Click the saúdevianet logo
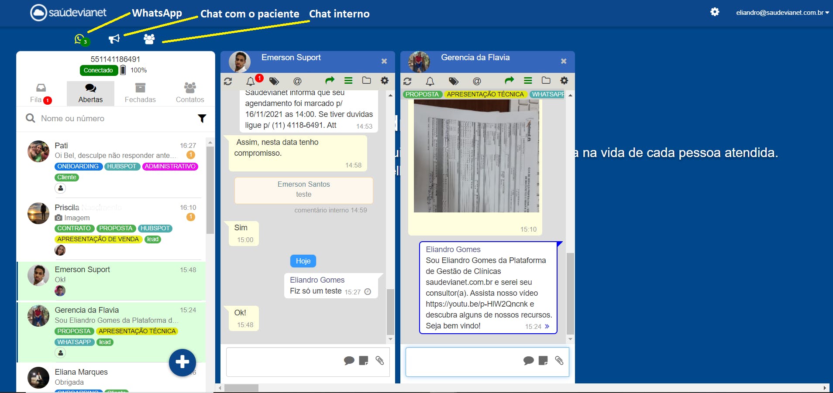833x393 pixels. coord(69,13)
